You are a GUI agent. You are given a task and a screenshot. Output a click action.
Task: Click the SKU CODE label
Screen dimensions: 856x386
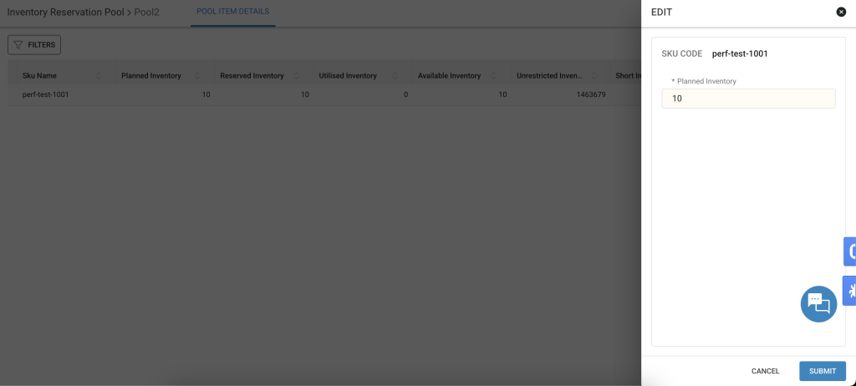(682, 53)
